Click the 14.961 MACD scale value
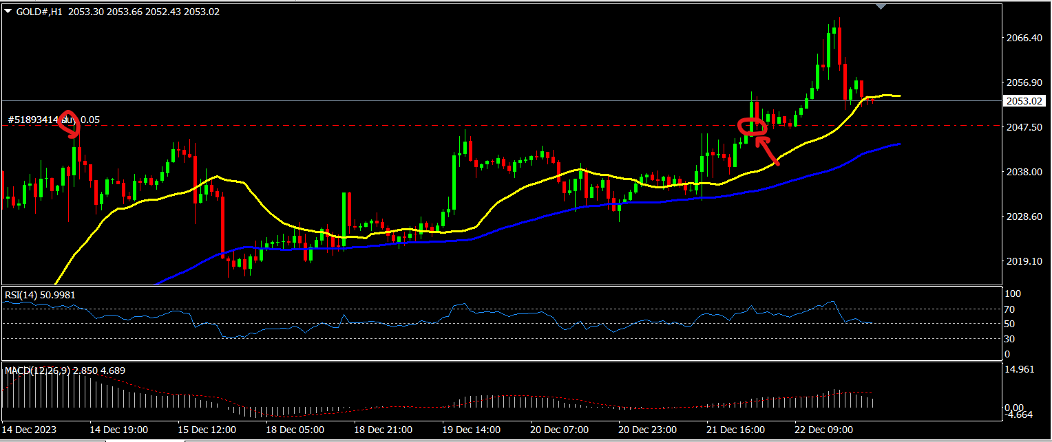This screenshot has width=1052, height=442. [x=1020, y=369]
